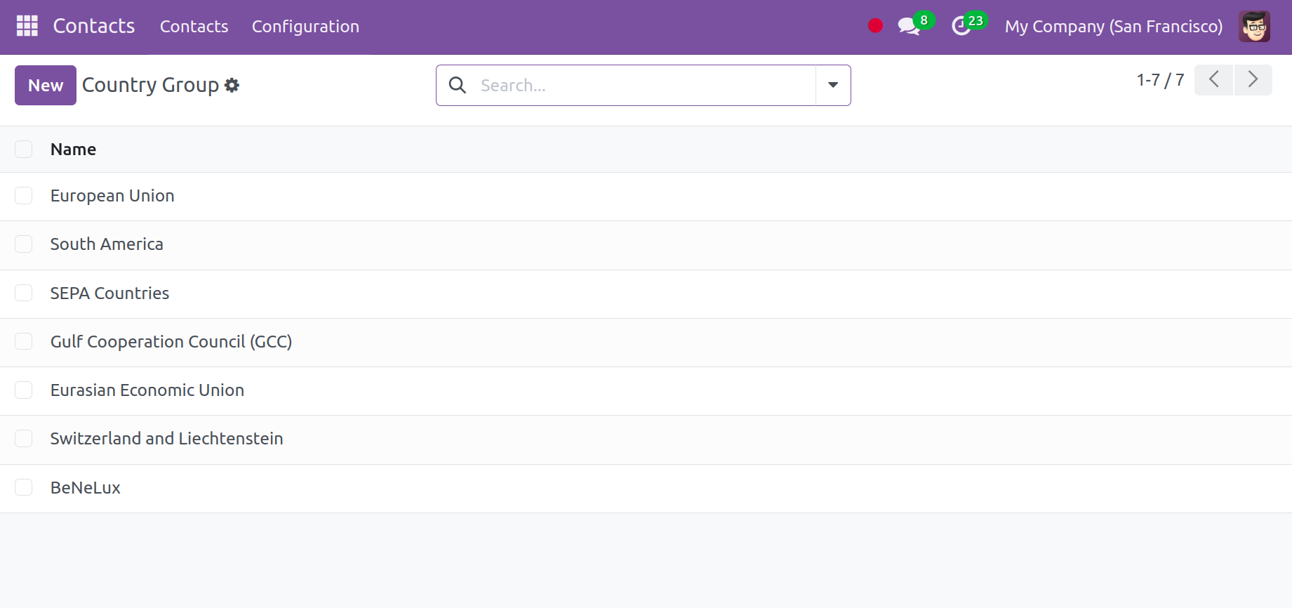Open the company switcher My Company (San Francisco)
Screen dimensions: 1292x608
click(x=1114, y=27)
